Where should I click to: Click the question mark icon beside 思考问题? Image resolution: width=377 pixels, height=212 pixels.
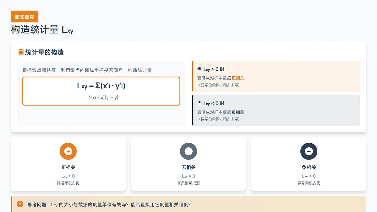[20, 204]
